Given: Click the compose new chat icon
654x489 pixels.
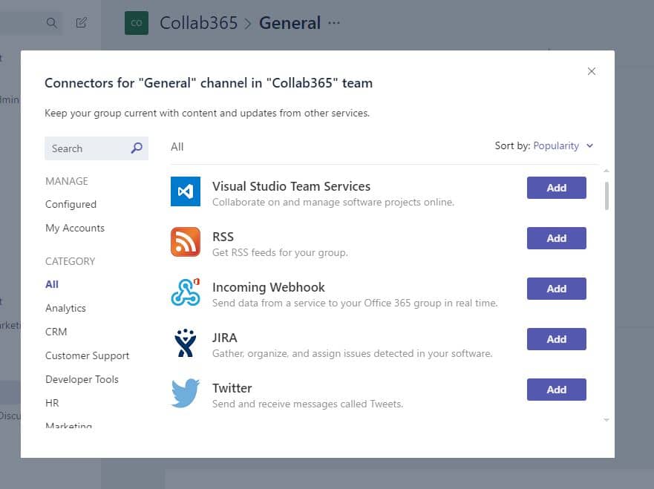Looking at the screenshot, I should (82, 22).
